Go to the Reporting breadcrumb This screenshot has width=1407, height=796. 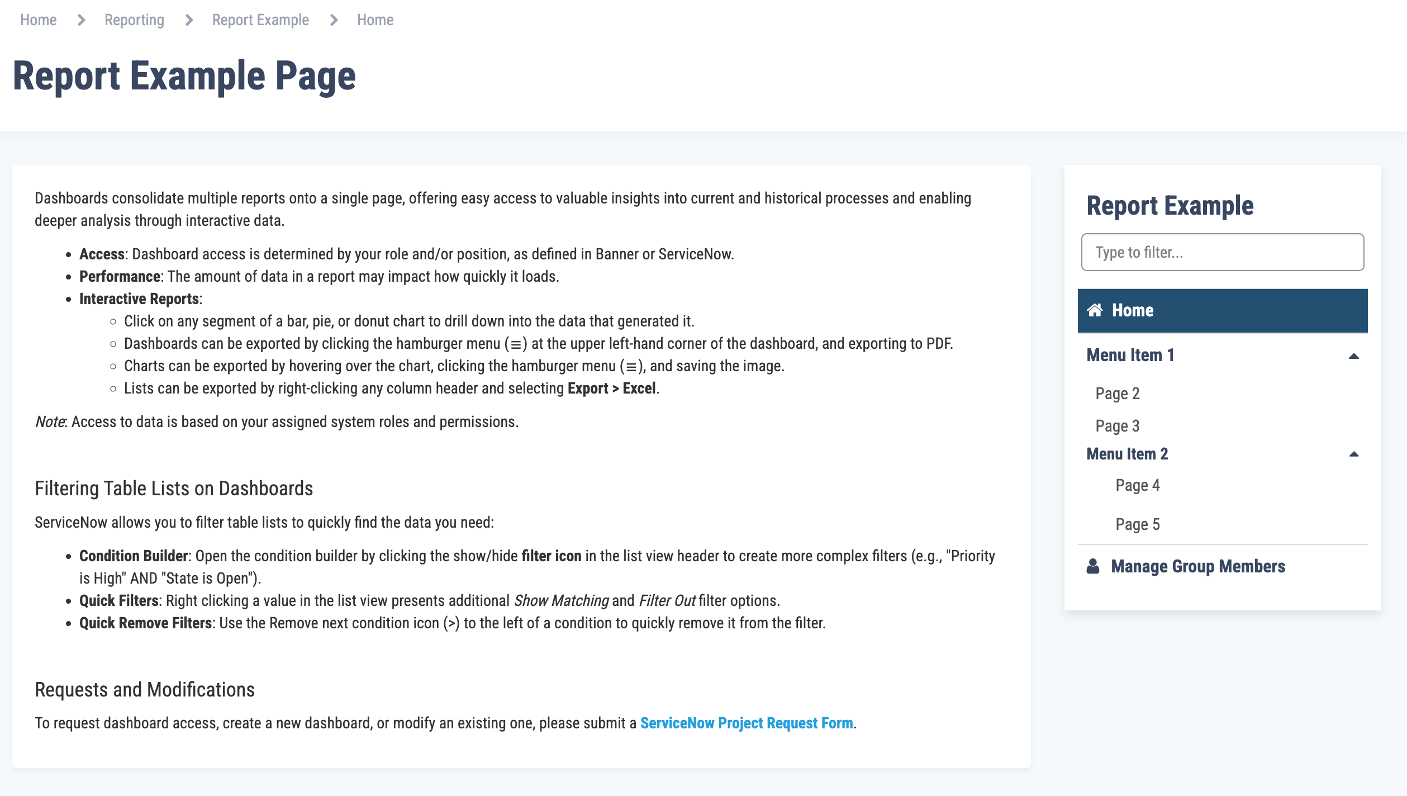(134, 20)
